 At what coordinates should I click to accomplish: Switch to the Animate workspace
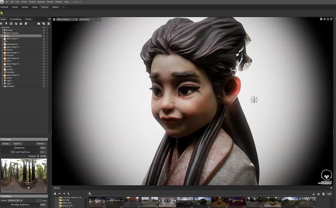[x=4, y=7]
